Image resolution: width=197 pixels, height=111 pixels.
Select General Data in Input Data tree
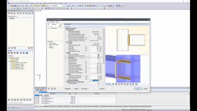52,43
